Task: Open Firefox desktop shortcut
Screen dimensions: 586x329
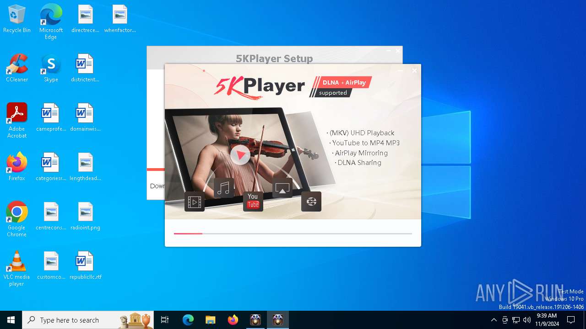Action: tap(17, 167)
